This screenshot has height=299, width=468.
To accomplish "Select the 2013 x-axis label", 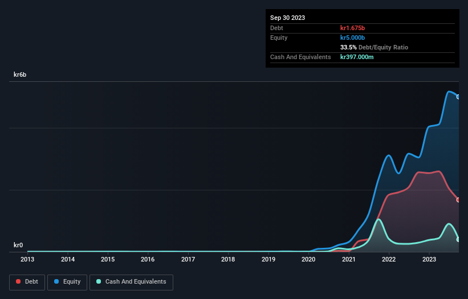I will click(x=27, y=259).
